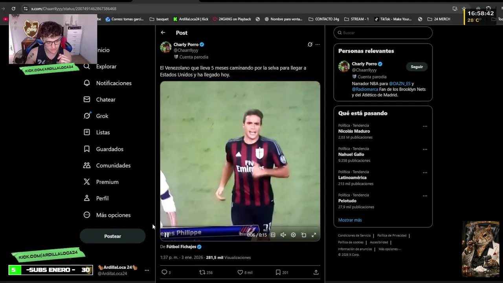This screenshot has height=283, width=503.
Task: Open Nahuel Gallo trend options menu
Action: pyautogui.click(x=425, y=150)
